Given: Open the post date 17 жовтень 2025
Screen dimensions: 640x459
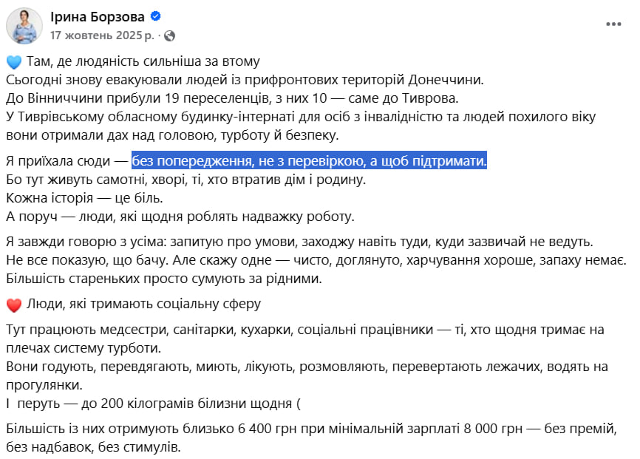Looking at the screenshot, I should [x=102, y=35].
